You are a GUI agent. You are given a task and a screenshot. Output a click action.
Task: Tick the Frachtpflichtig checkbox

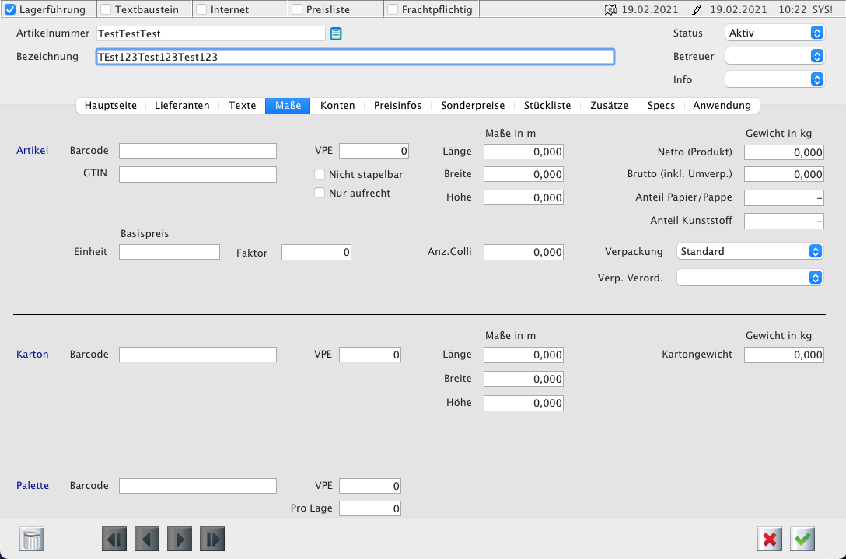coord(393,10)
